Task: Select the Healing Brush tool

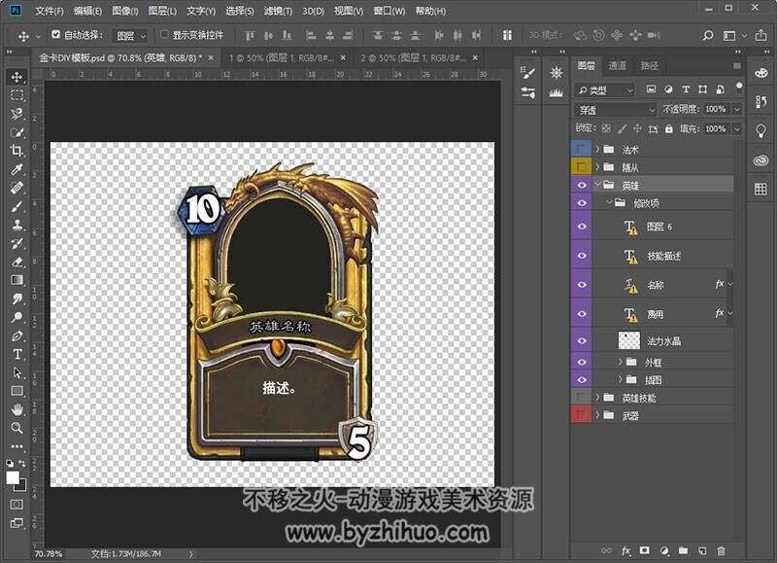Action: click(17, 188)
